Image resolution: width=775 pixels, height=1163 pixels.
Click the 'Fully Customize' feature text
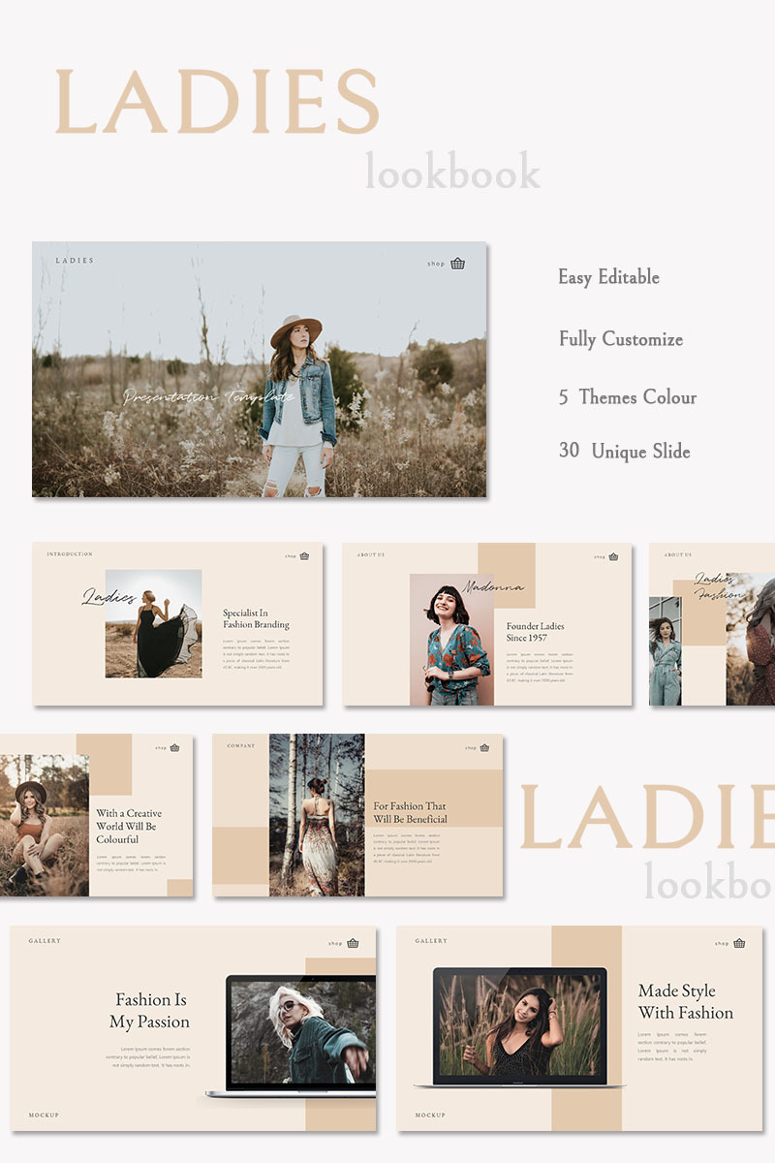pyautogui.click(x=620, y=339)
